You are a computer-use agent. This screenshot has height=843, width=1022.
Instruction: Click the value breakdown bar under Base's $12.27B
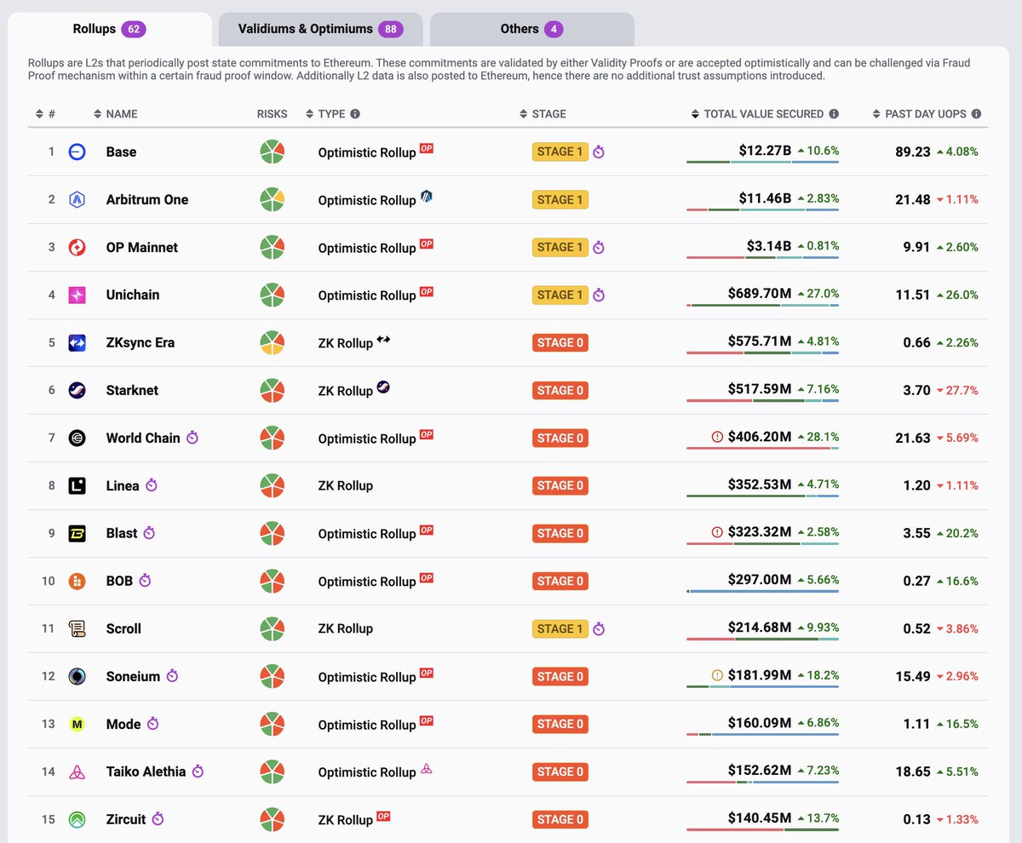[x=762, y=161]
